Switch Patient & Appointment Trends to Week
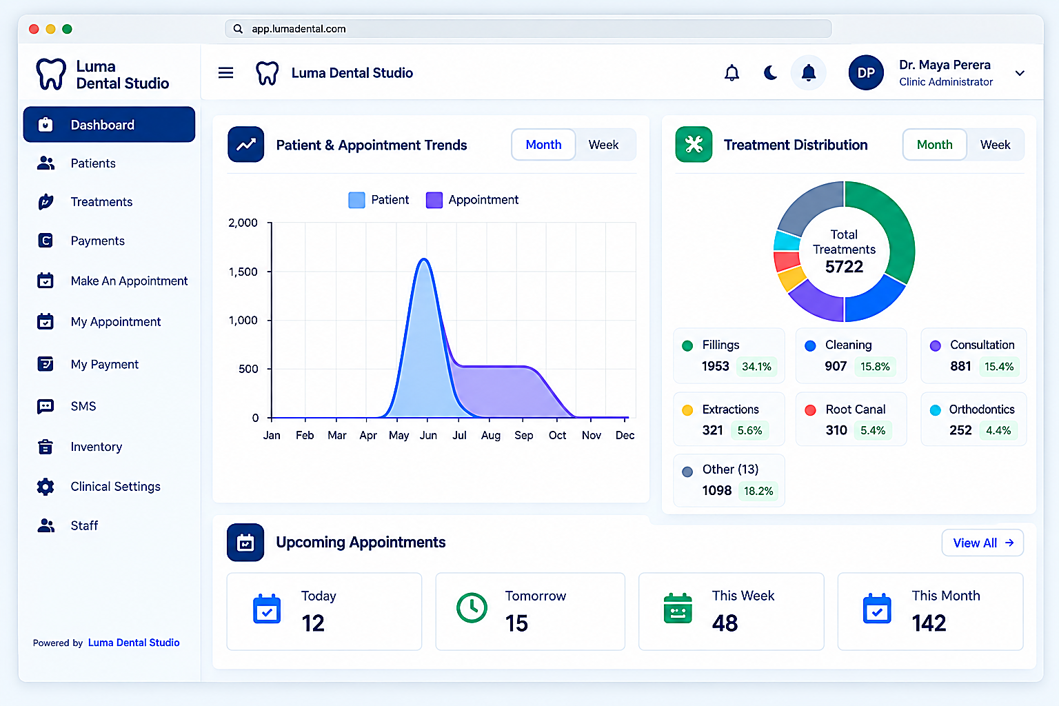This screenshot has width=1059, height=706. (603, 145)
